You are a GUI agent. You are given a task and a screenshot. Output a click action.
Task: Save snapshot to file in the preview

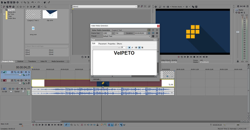[196, 7]
